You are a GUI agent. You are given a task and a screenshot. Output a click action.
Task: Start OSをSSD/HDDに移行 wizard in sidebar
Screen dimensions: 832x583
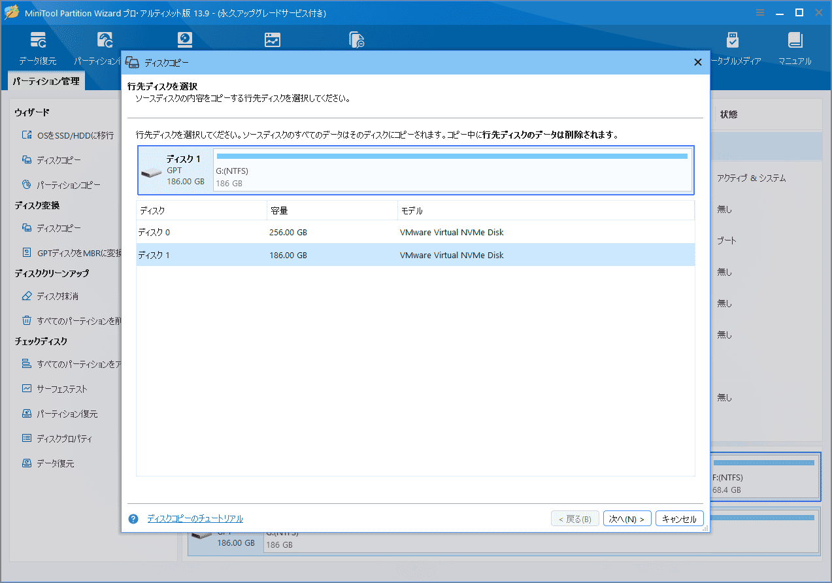tap(67, 135)
